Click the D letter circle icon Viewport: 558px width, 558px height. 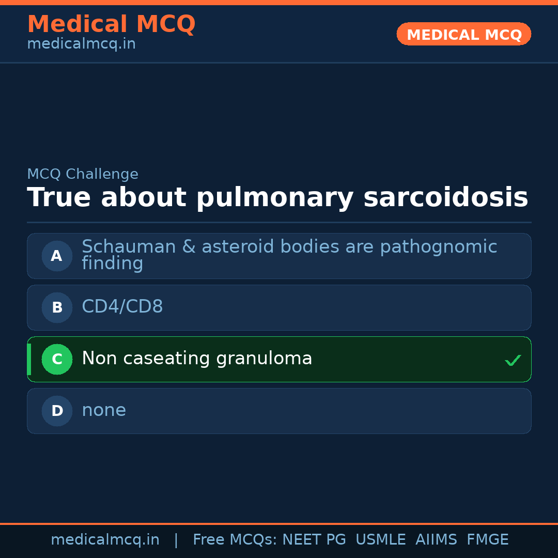pyautogui.click(x=57, y=411)
